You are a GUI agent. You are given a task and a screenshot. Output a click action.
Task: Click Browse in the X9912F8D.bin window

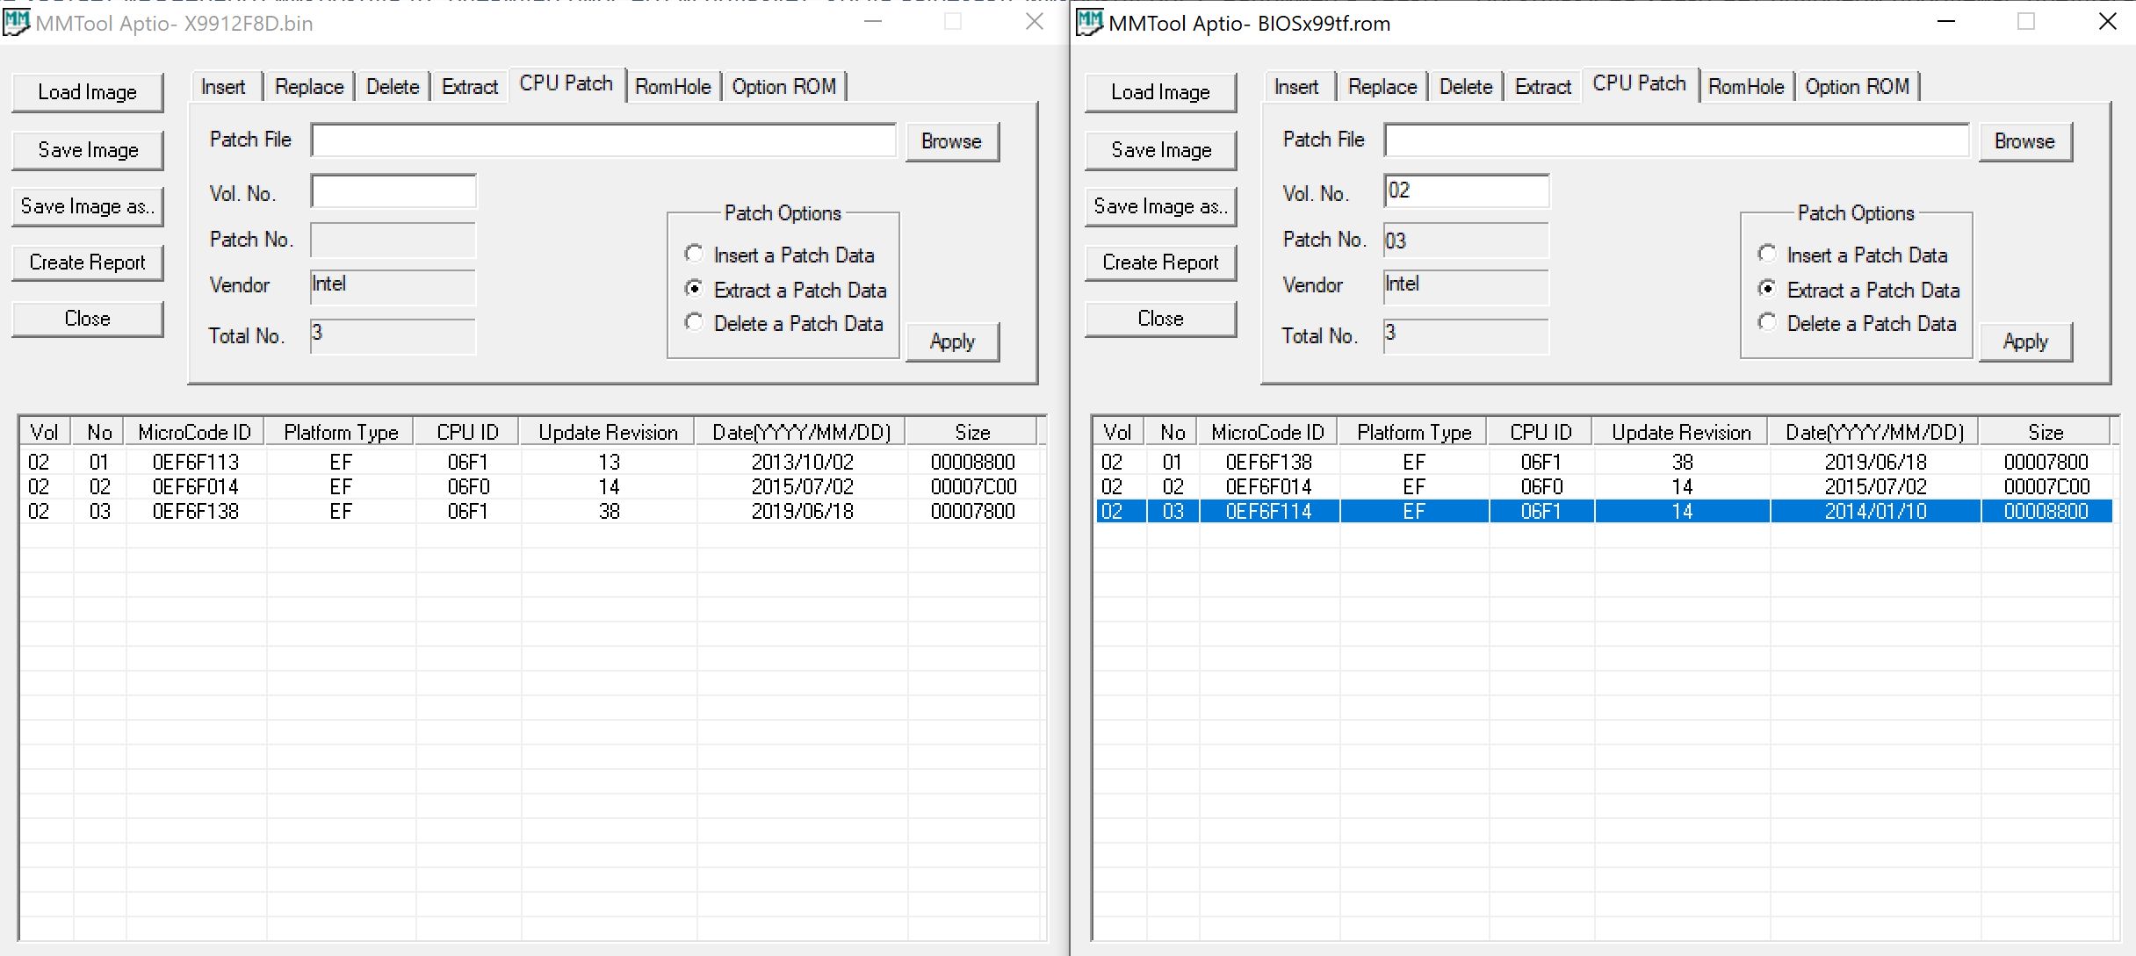[x=951, y=141]
